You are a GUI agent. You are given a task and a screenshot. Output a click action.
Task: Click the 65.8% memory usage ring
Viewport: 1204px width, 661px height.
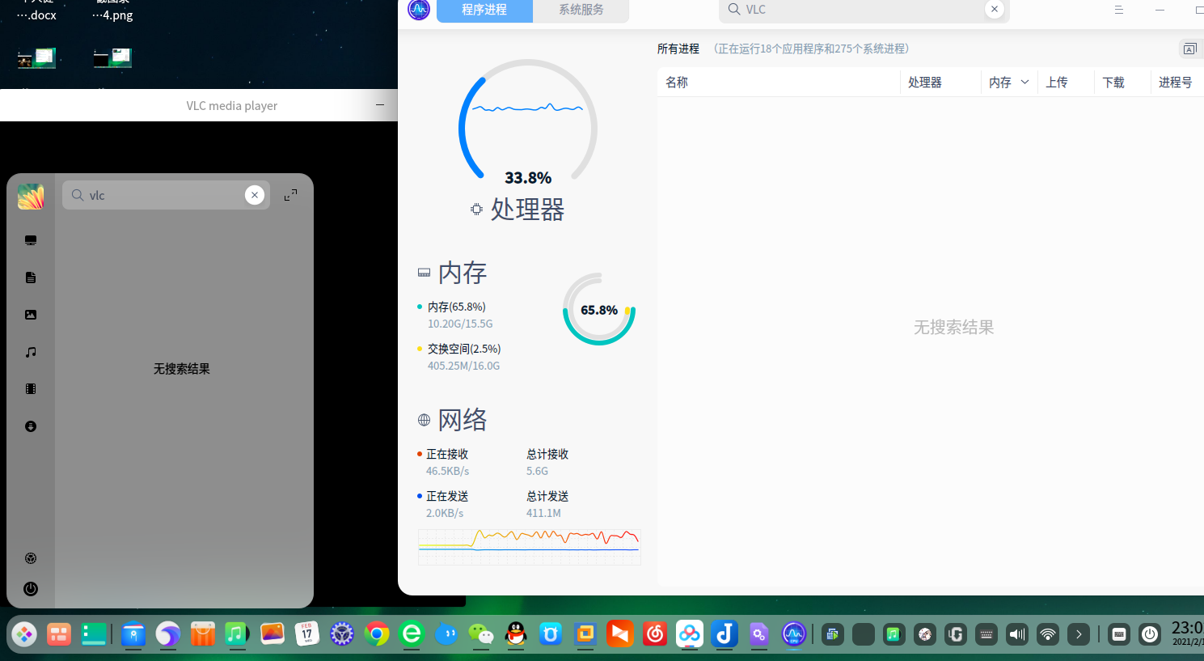pos(599,309)
